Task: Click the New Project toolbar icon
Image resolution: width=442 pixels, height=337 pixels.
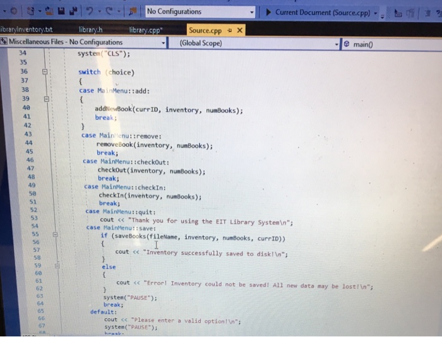Action: pos(30,11)
